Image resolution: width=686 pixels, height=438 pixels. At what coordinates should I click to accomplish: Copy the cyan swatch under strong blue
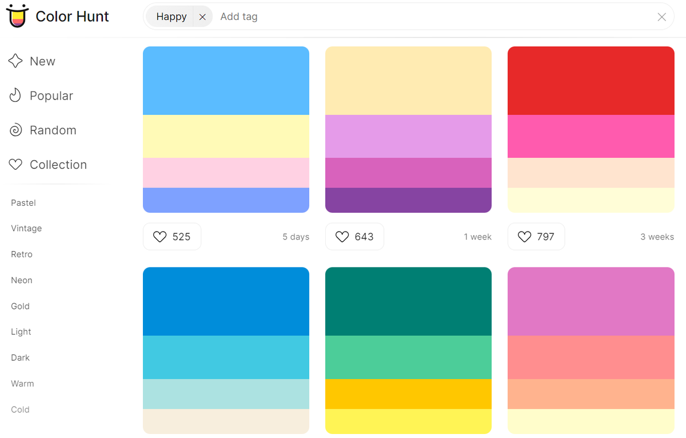point(226,357)
